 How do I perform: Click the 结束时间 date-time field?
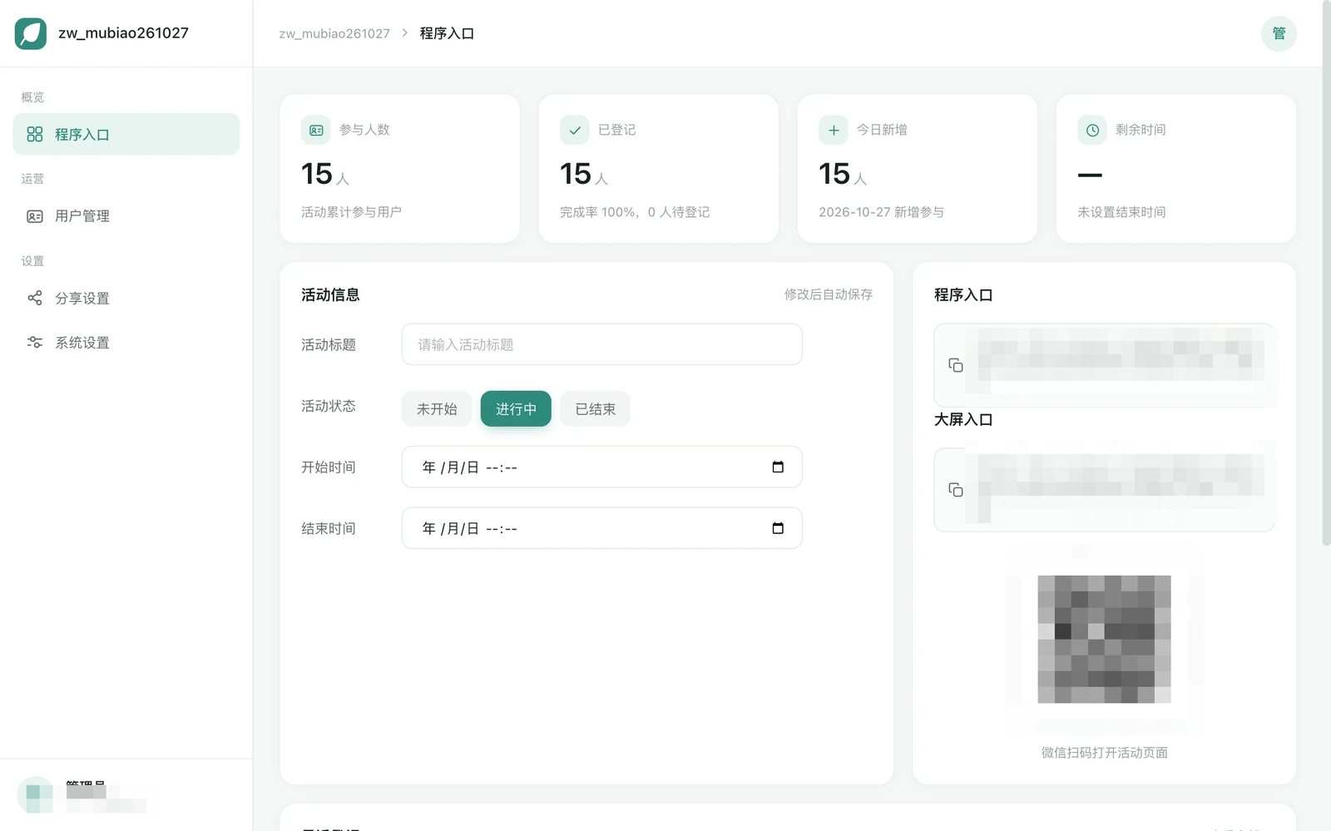pyautogui.click(x=601, y=528)
